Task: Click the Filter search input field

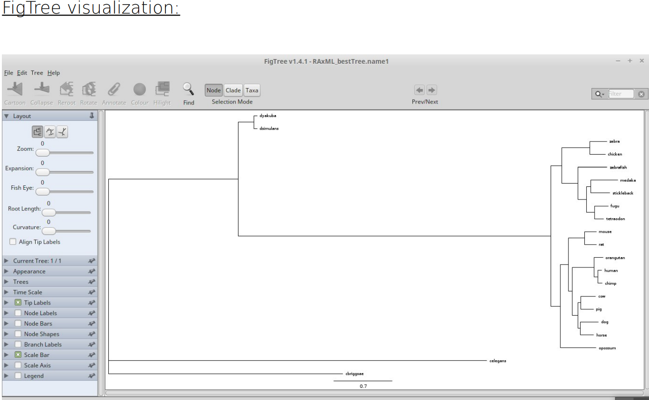Action: (x=620, y=94)
